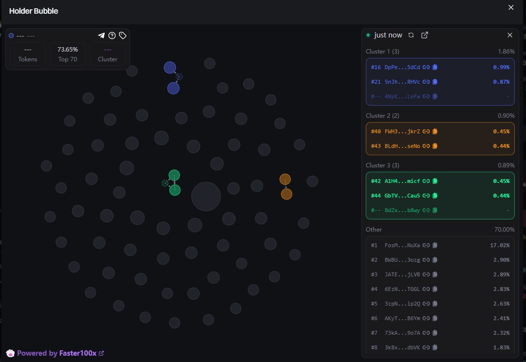
Task: Click the Cluster 2 (2) header
Action: tap(382, 116)
